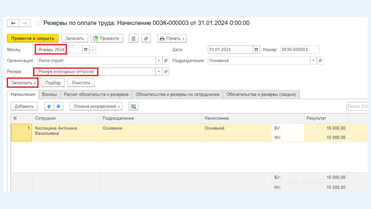Image resolution: width=371 pixels, height=209 pixels.
Task: Click the paperclip attachments icon
Action: 146,38
